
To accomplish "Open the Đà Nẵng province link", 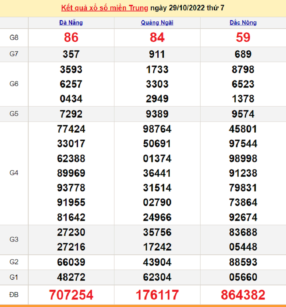I will [x=71, y=23].
